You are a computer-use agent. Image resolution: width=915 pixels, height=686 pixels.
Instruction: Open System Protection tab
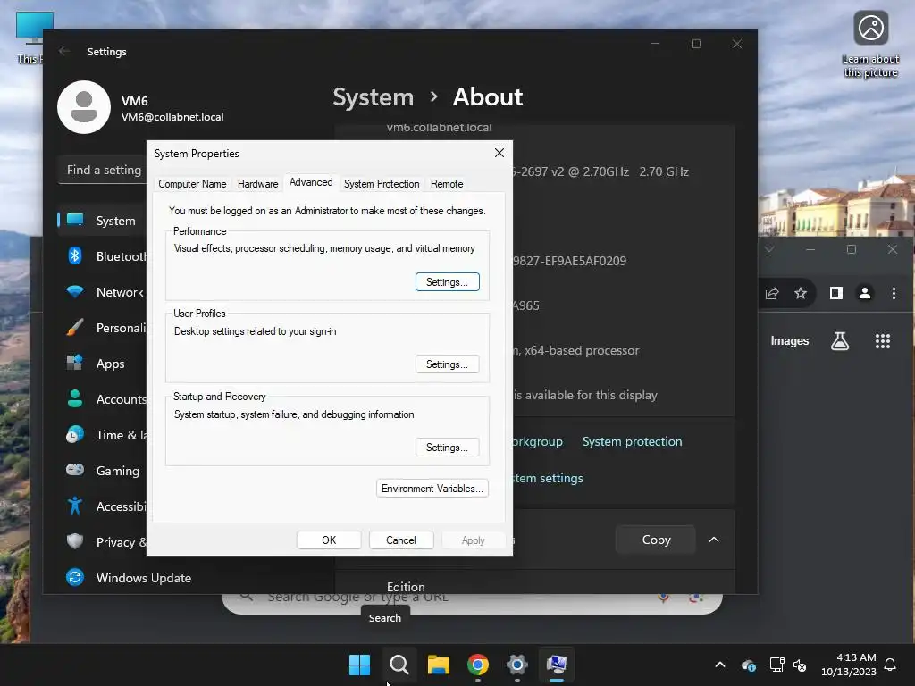pos(382,184)
